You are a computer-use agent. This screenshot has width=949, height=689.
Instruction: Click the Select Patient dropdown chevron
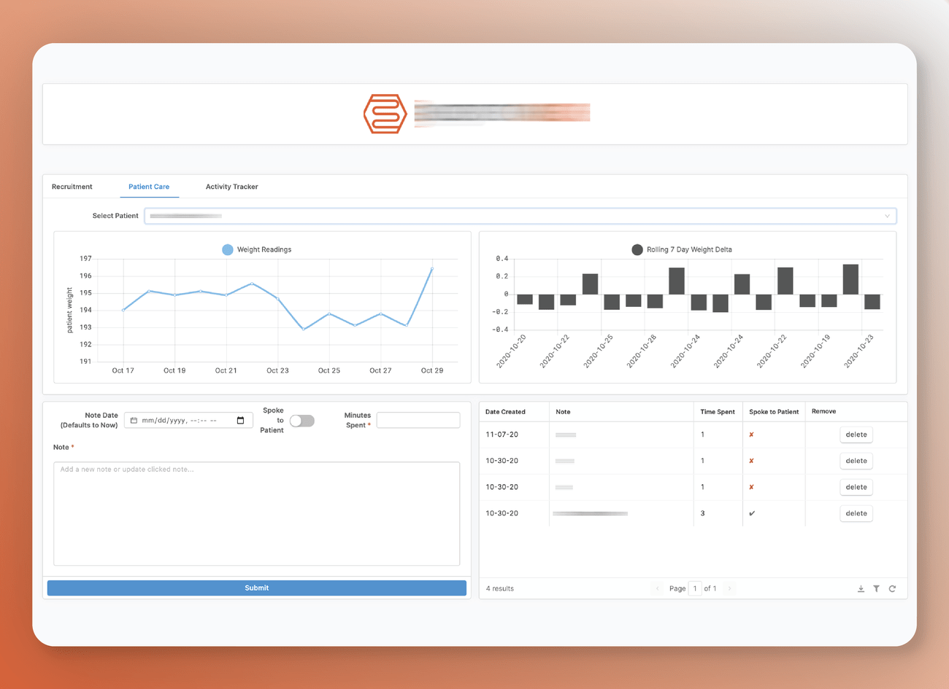pos(887,216)
